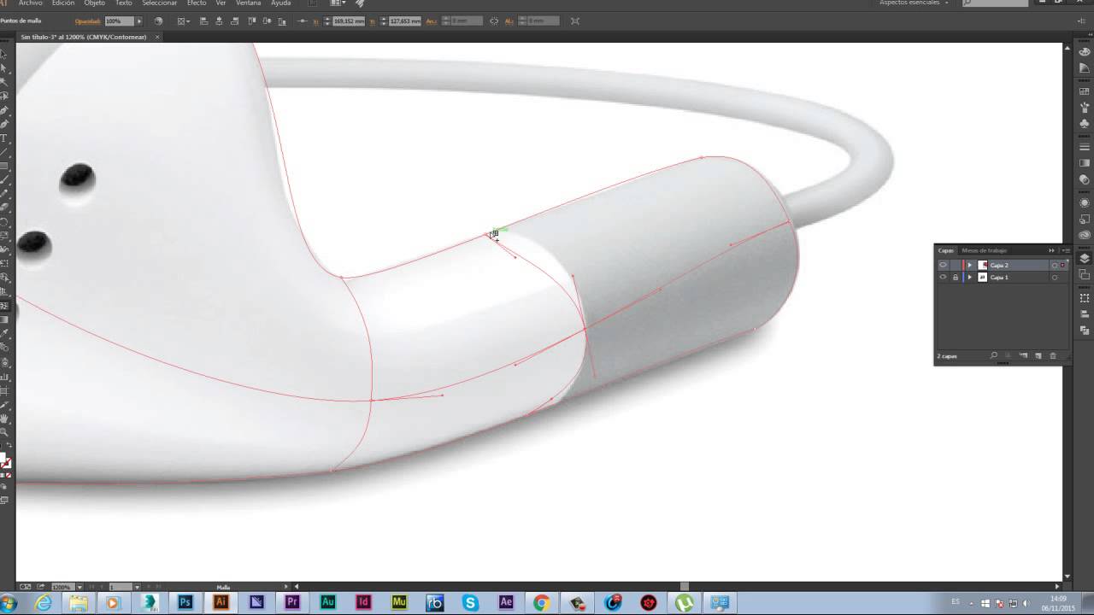Open the Texto menu
Image resolution: width=1094 pixels, height=615 pixels.
click(123, 3)
